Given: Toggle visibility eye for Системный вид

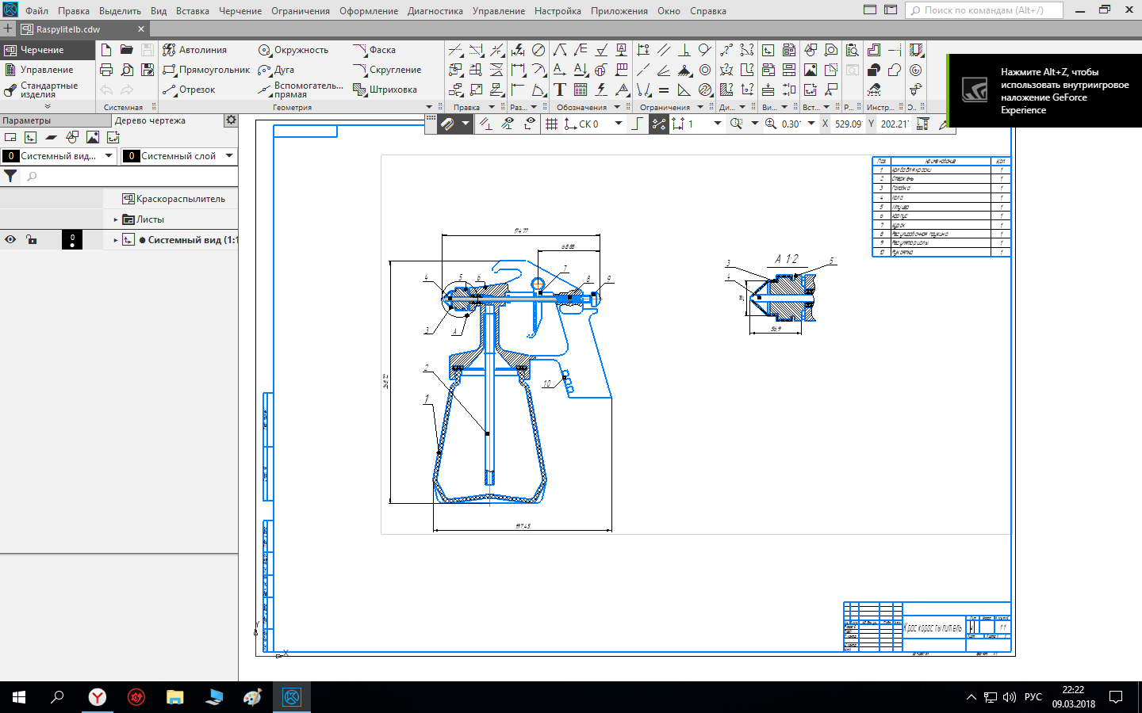Looking at the screenshot, I should pos(10,240).
